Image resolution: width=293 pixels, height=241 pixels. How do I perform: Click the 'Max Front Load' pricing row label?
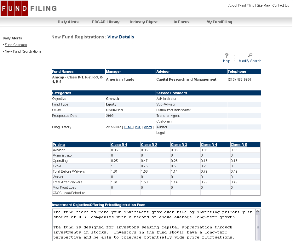pos(65,187)
